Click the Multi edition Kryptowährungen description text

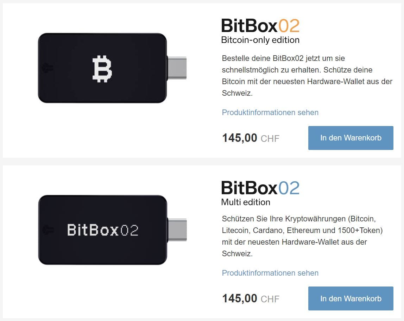coord(302,236)
